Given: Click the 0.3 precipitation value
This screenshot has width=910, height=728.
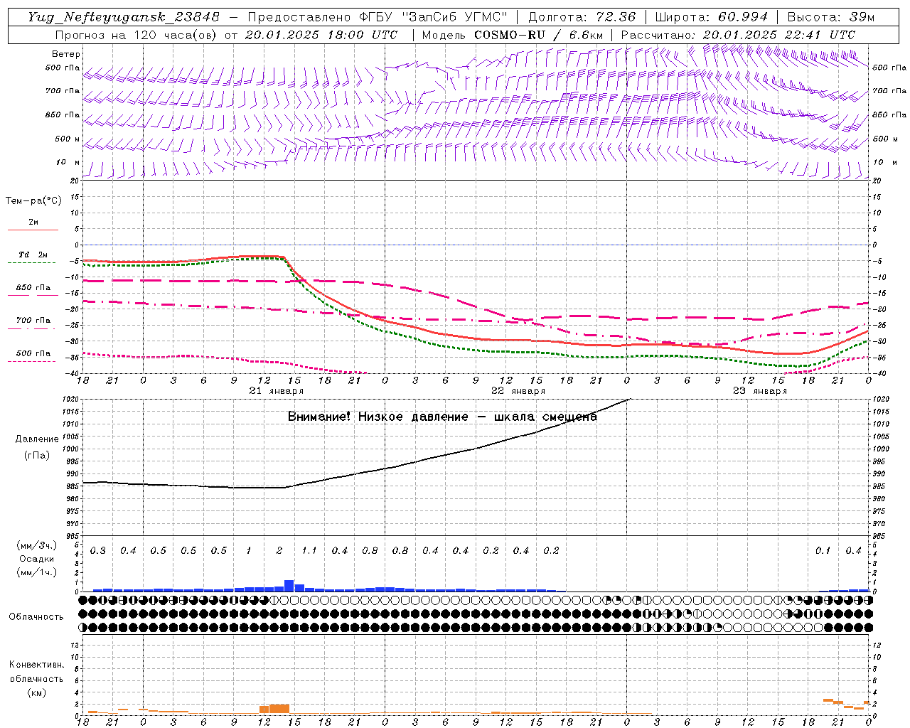Looking at the screenshot, I should [x=98, y=551].
